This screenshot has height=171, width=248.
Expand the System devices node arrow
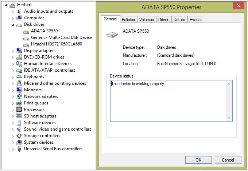pyautogui.click(x=13, y=143)
